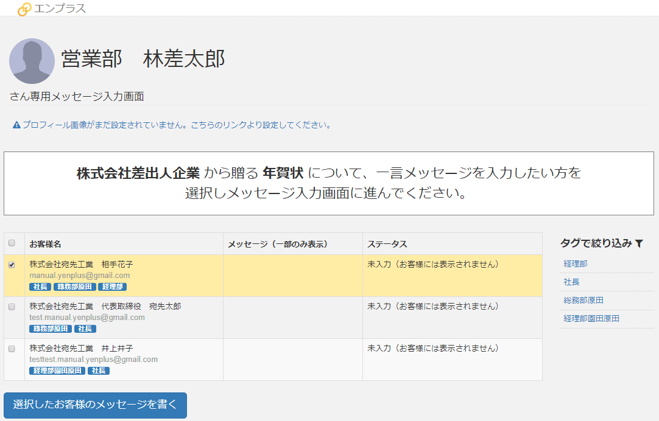Uncheck the checkbox for 相手花子
Viewport: 659px width, 421px height.
click(12, 265)
